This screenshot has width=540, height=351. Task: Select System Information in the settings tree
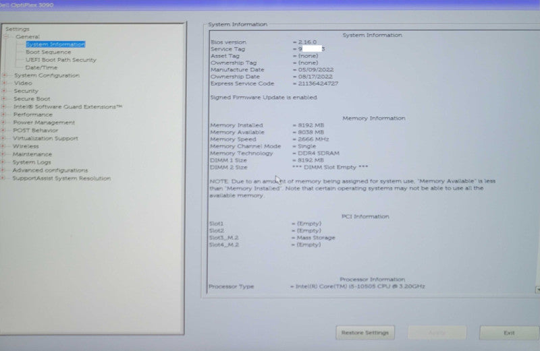(x=55, y=44)
